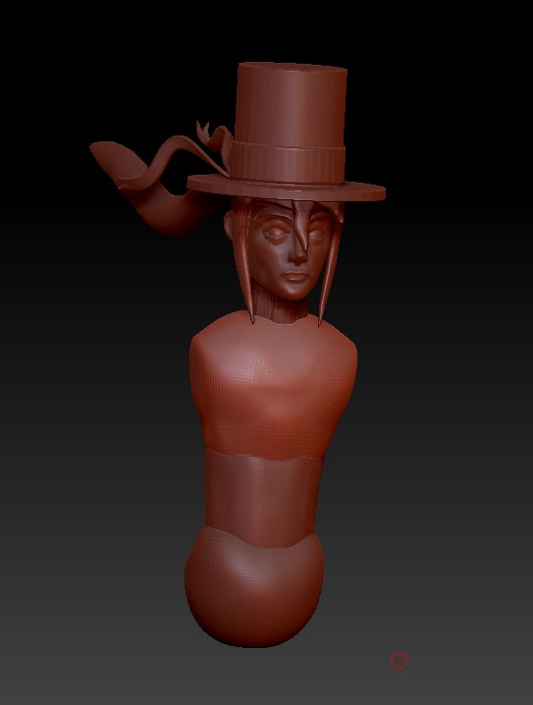Screen dimensions: 533x705
Task: Click the lips of the sculpted face
Action: click(x=294, y=276)
